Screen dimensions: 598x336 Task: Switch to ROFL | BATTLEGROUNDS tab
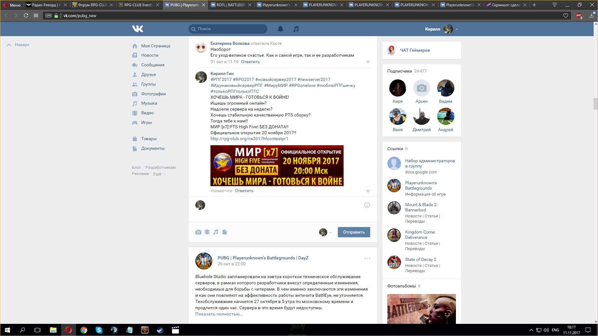pyautogui.click(x=231, y=5)
